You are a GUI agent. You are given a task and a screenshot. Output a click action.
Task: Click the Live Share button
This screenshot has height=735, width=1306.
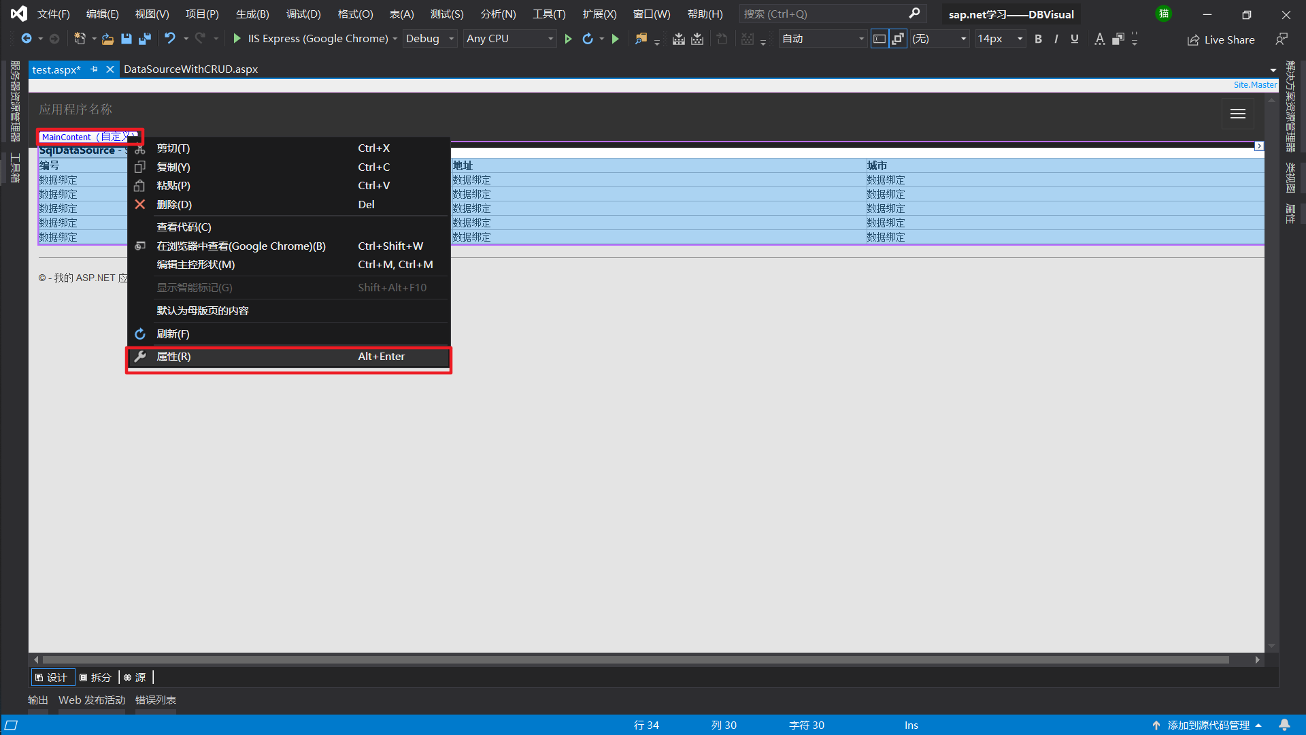click(1221, 40)
